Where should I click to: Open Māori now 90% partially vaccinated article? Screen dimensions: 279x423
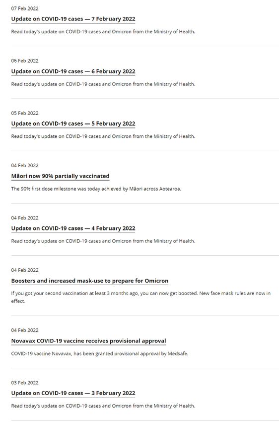pyautogui.click(x=60, y=176)
